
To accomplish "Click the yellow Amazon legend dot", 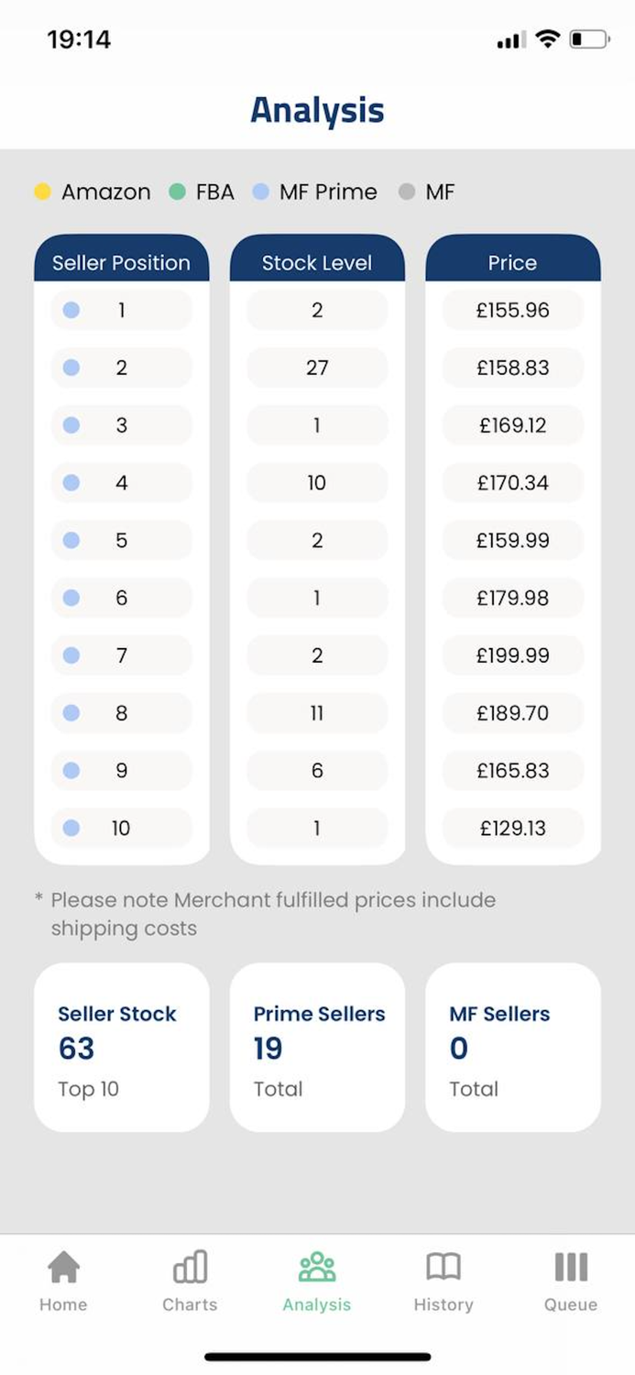I will coord(42,192).
